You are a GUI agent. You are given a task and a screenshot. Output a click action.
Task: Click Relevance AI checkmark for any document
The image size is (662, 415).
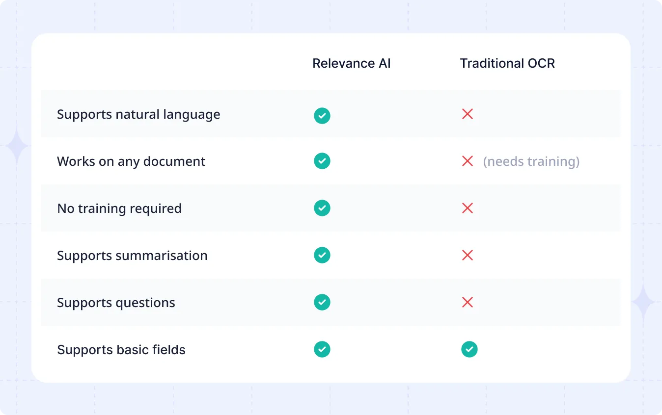coord(322,161)
